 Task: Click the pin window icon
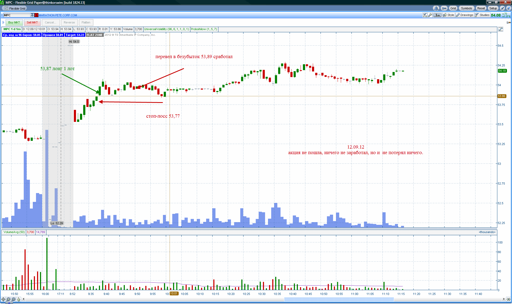tap(502, 8)
